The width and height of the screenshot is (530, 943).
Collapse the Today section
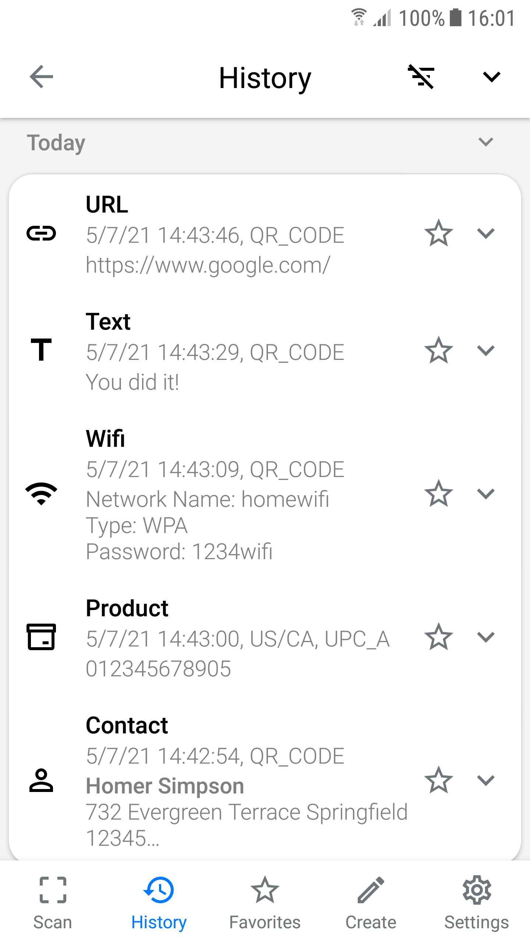(x=485, y=142)
